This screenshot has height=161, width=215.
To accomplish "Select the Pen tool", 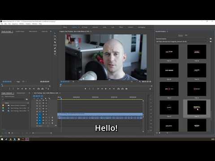I will (55, 48).
